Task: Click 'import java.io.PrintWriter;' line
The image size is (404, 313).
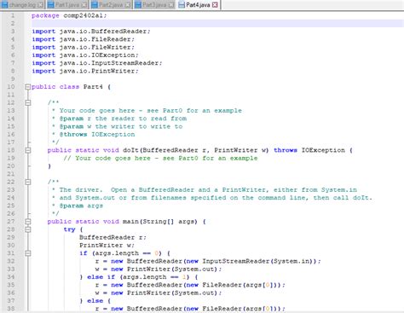Action: 85,71
